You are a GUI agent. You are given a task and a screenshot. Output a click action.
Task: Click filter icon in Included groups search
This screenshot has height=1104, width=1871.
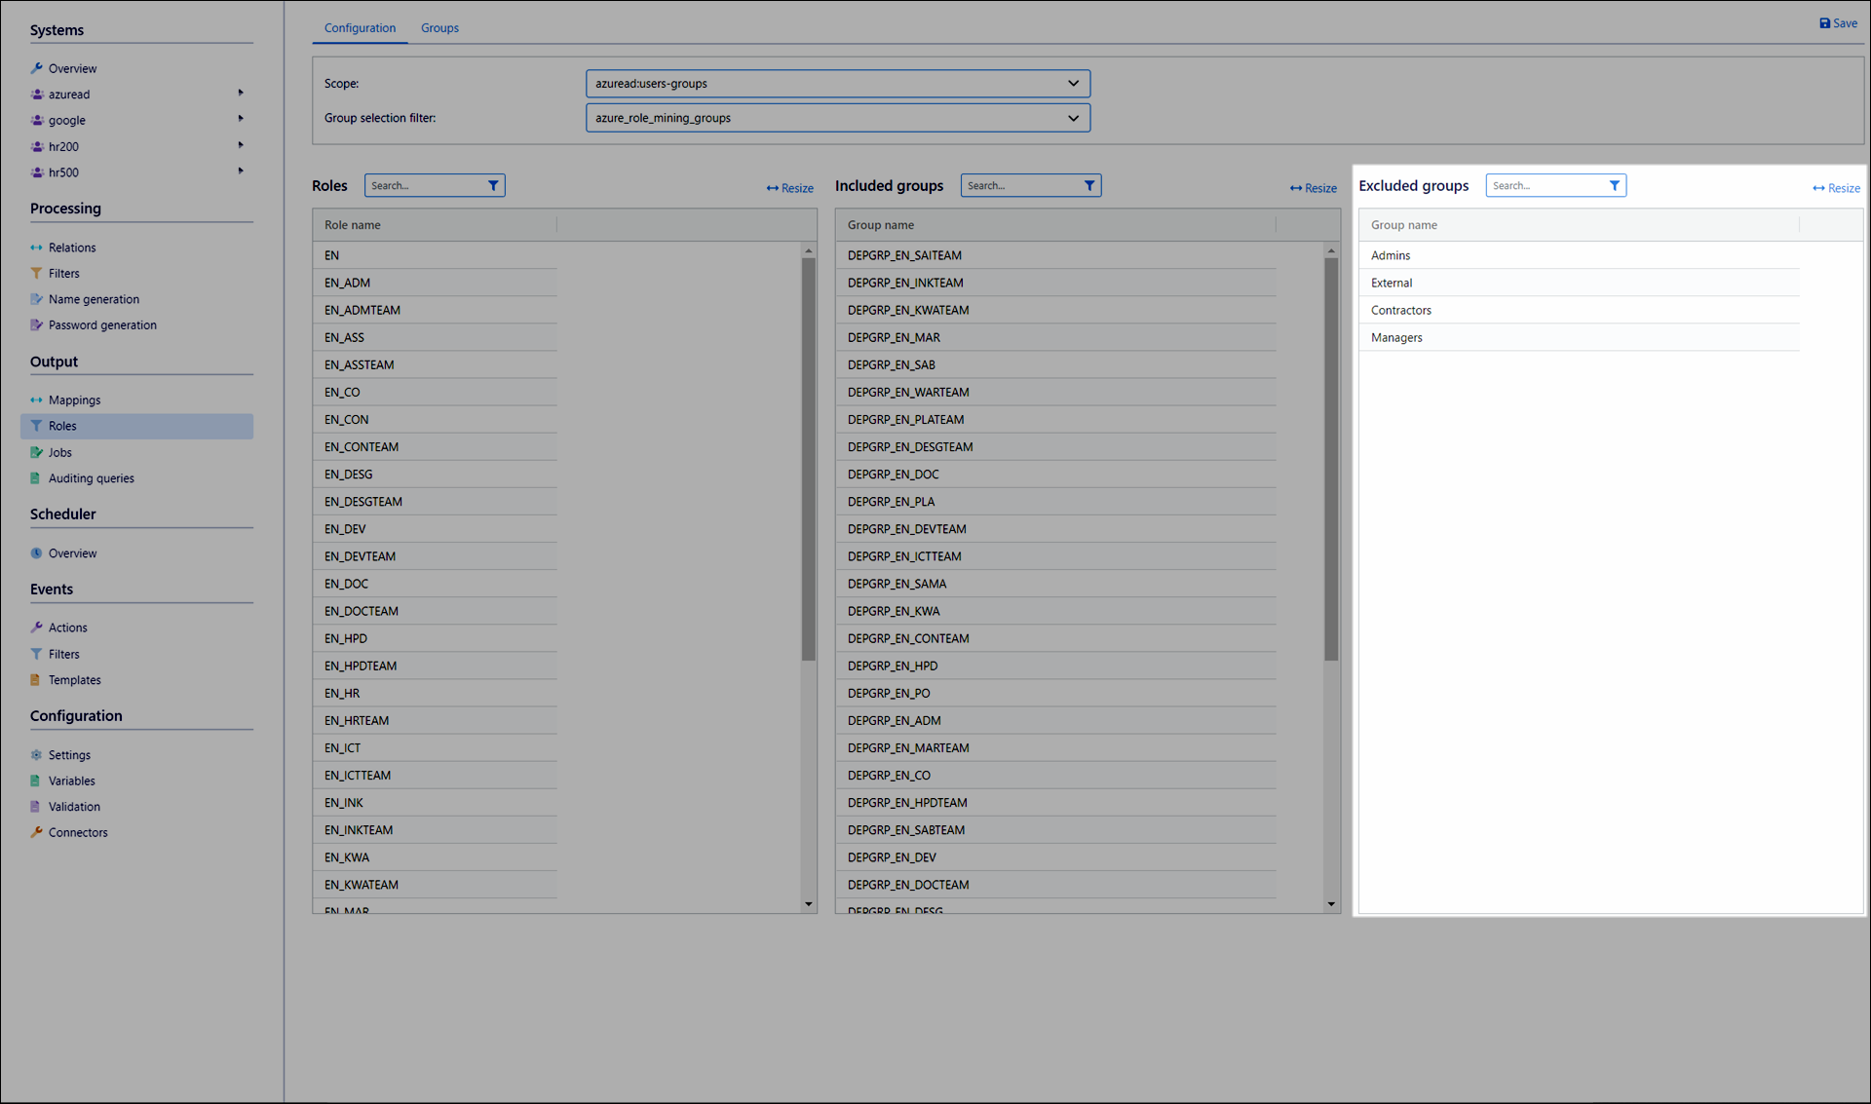(x=1089, y=185)
